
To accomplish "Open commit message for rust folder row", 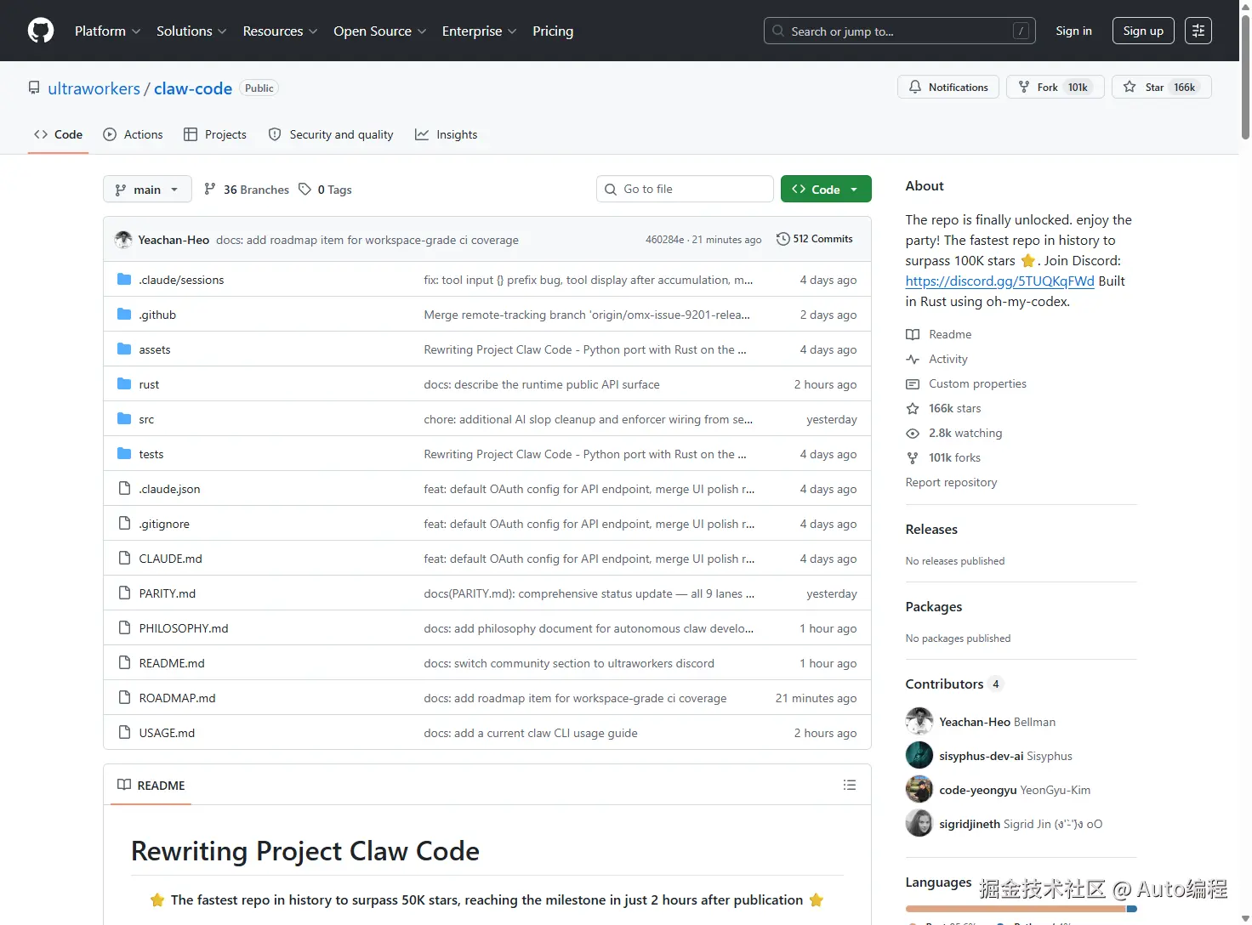I will pyautogui.click(x=542, y=384).
